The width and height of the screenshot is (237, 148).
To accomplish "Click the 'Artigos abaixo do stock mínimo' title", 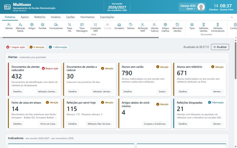I will click(x=135, y=104).
